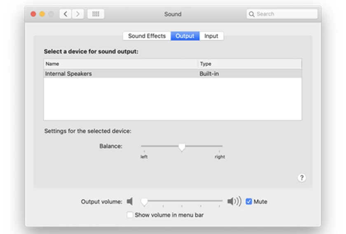Image resolution: width=346 pixels, height=234 pixels.
Task: Close the Sound preferences window
Action: 33,14
